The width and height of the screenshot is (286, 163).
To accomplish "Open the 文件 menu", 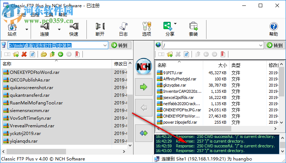I will [7, 15].
